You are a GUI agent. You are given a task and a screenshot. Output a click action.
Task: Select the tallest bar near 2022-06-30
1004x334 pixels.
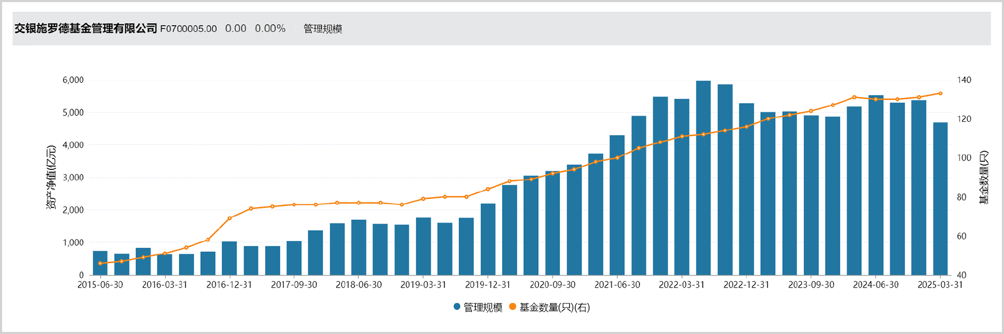pyautogui.click(x=703, y=178)
